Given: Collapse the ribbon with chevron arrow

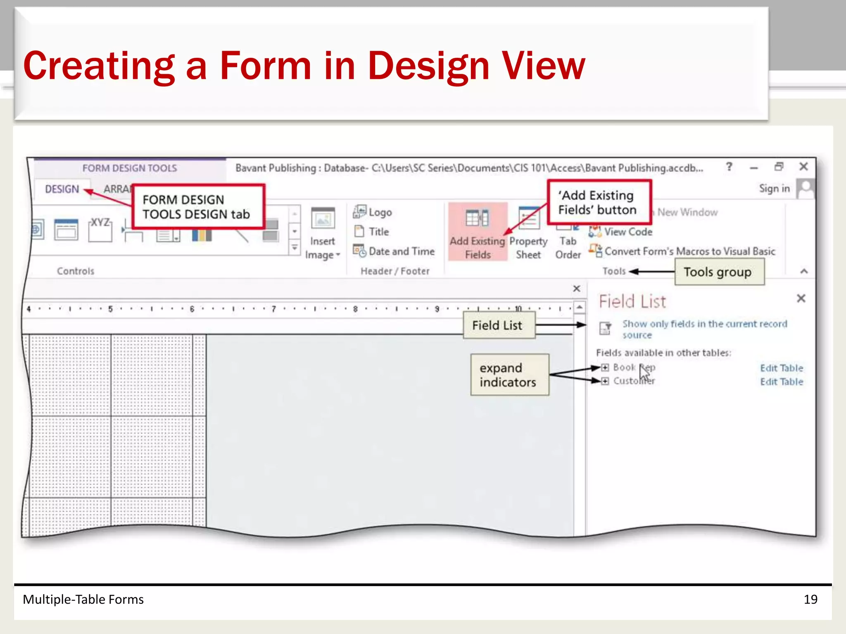Looking at the screenshot, I should click(x=804, y=271).
